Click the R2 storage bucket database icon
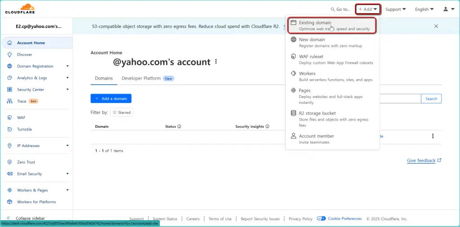The height and width of the screenshot is (227, 460). point(293,113)
